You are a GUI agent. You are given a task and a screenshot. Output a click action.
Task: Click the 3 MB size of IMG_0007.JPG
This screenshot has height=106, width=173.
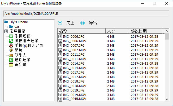coord(111,46)
